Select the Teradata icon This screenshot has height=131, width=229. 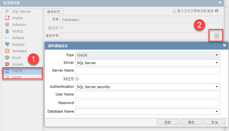tap(7, 51)
